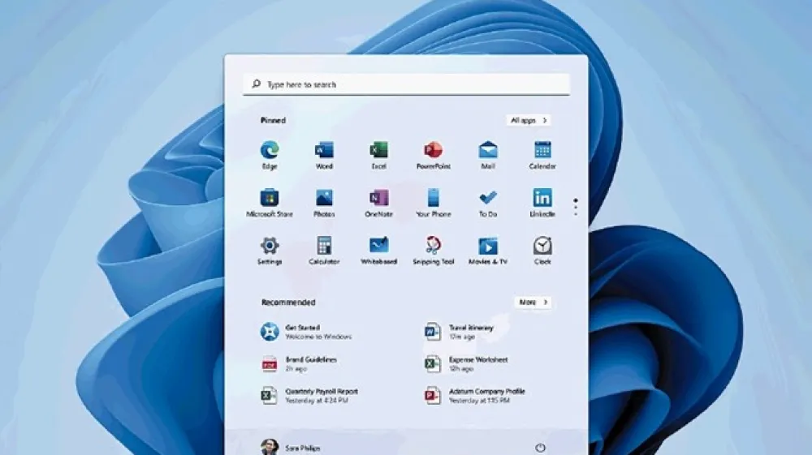Open the Excel pinned app
The height and width of the screenshot is (455, 812).
click(378, 155)
